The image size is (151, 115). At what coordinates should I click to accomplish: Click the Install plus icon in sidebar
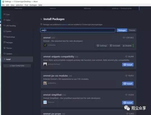(x=4, y=59)
